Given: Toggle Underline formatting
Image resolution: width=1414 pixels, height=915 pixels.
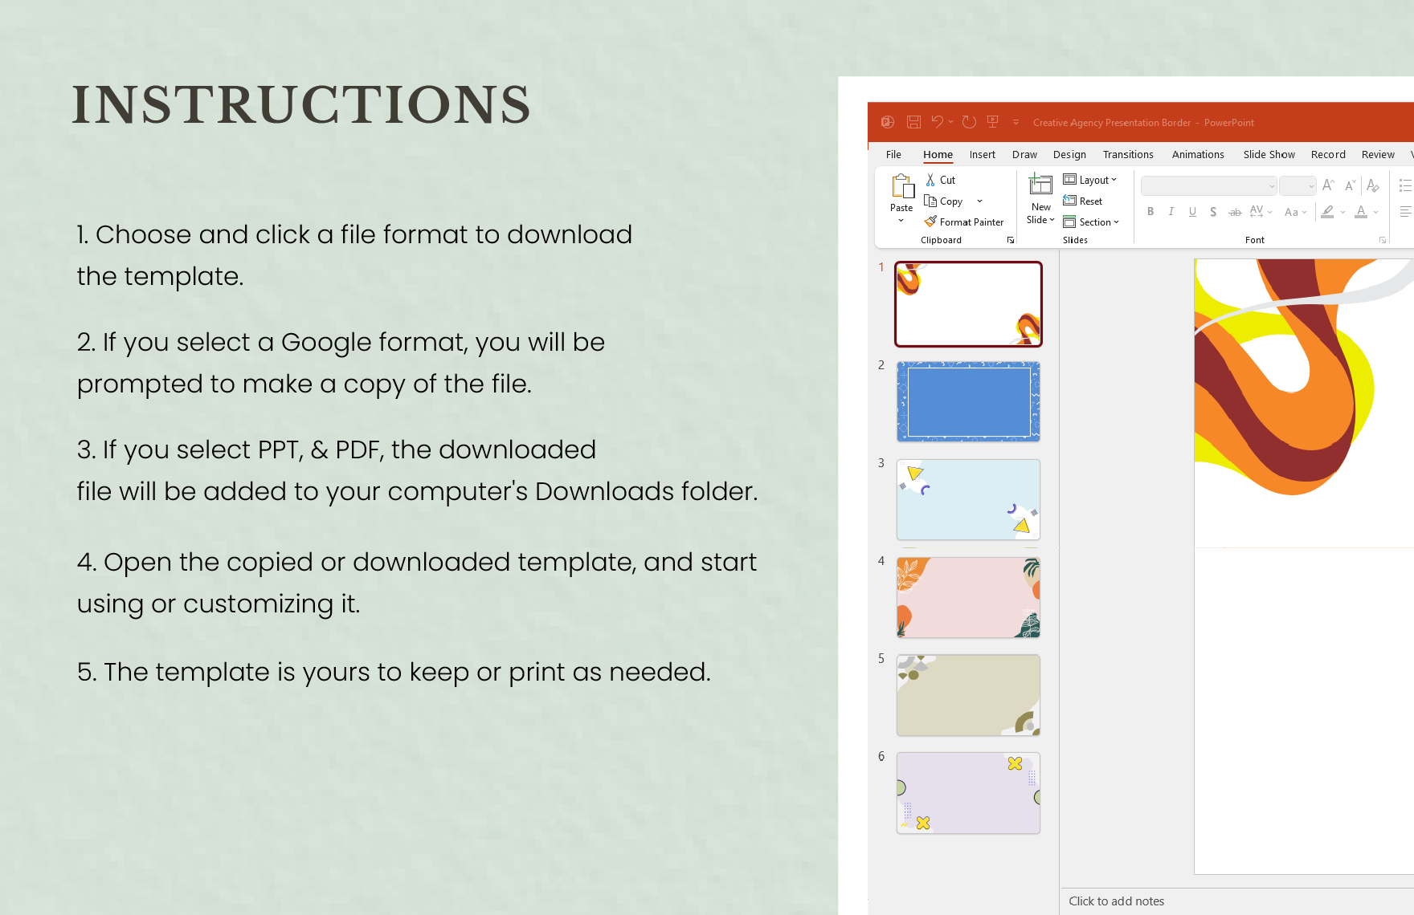Looking at the screenshot, I should tap(1192, 212).
